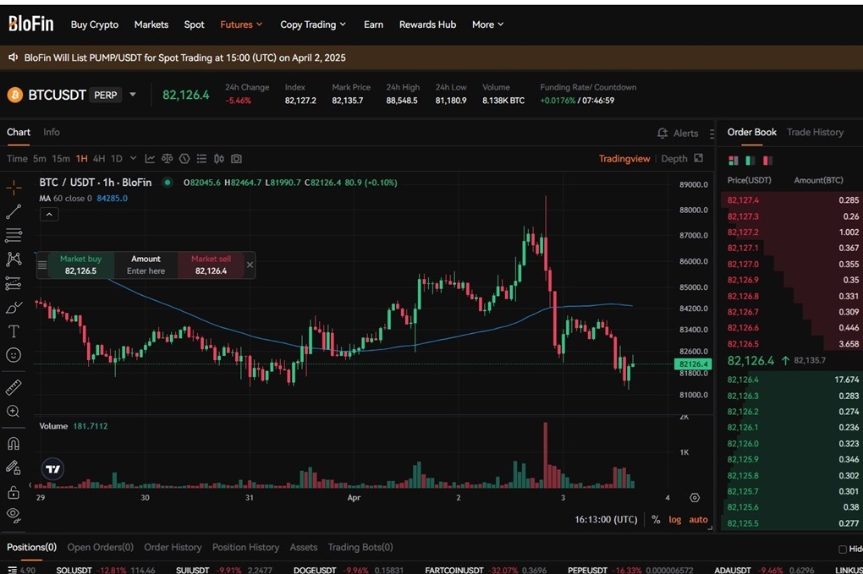863x574 pixels.
Task: Open the forecasting position tool
Action: (x=14, y=283)
